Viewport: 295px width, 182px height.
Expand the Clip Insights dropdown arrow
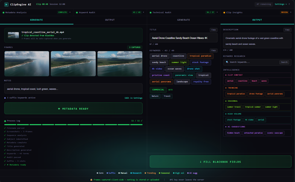coord(291,12)
